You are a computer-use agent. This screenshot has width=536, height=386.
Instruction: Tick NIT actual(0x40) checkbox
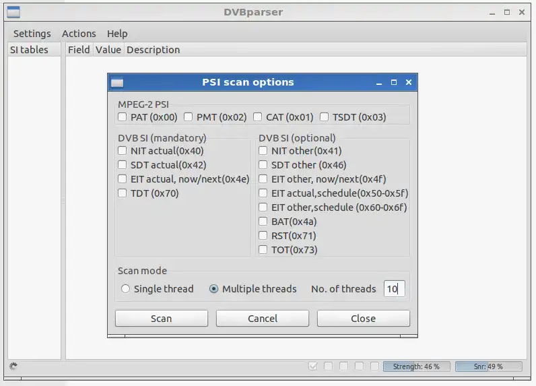122,150
